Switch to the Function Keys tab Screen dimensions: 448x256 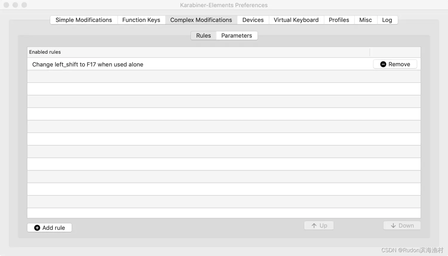141,20
